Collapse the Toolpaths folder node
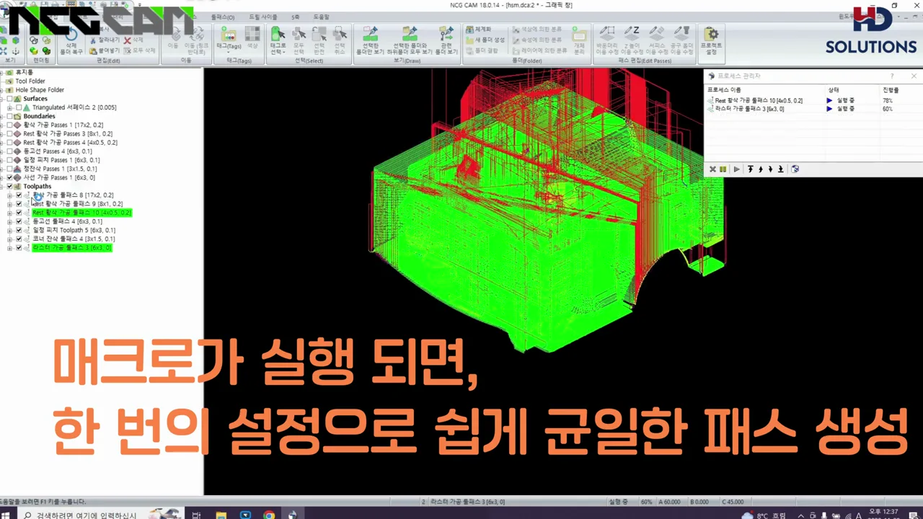Image resolution: width=923 pixels, height=519 pixels. 2,186
